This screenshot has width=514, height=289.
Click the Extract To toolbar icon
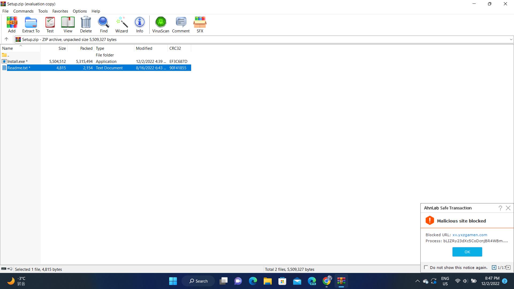click(x=31, y=25)
